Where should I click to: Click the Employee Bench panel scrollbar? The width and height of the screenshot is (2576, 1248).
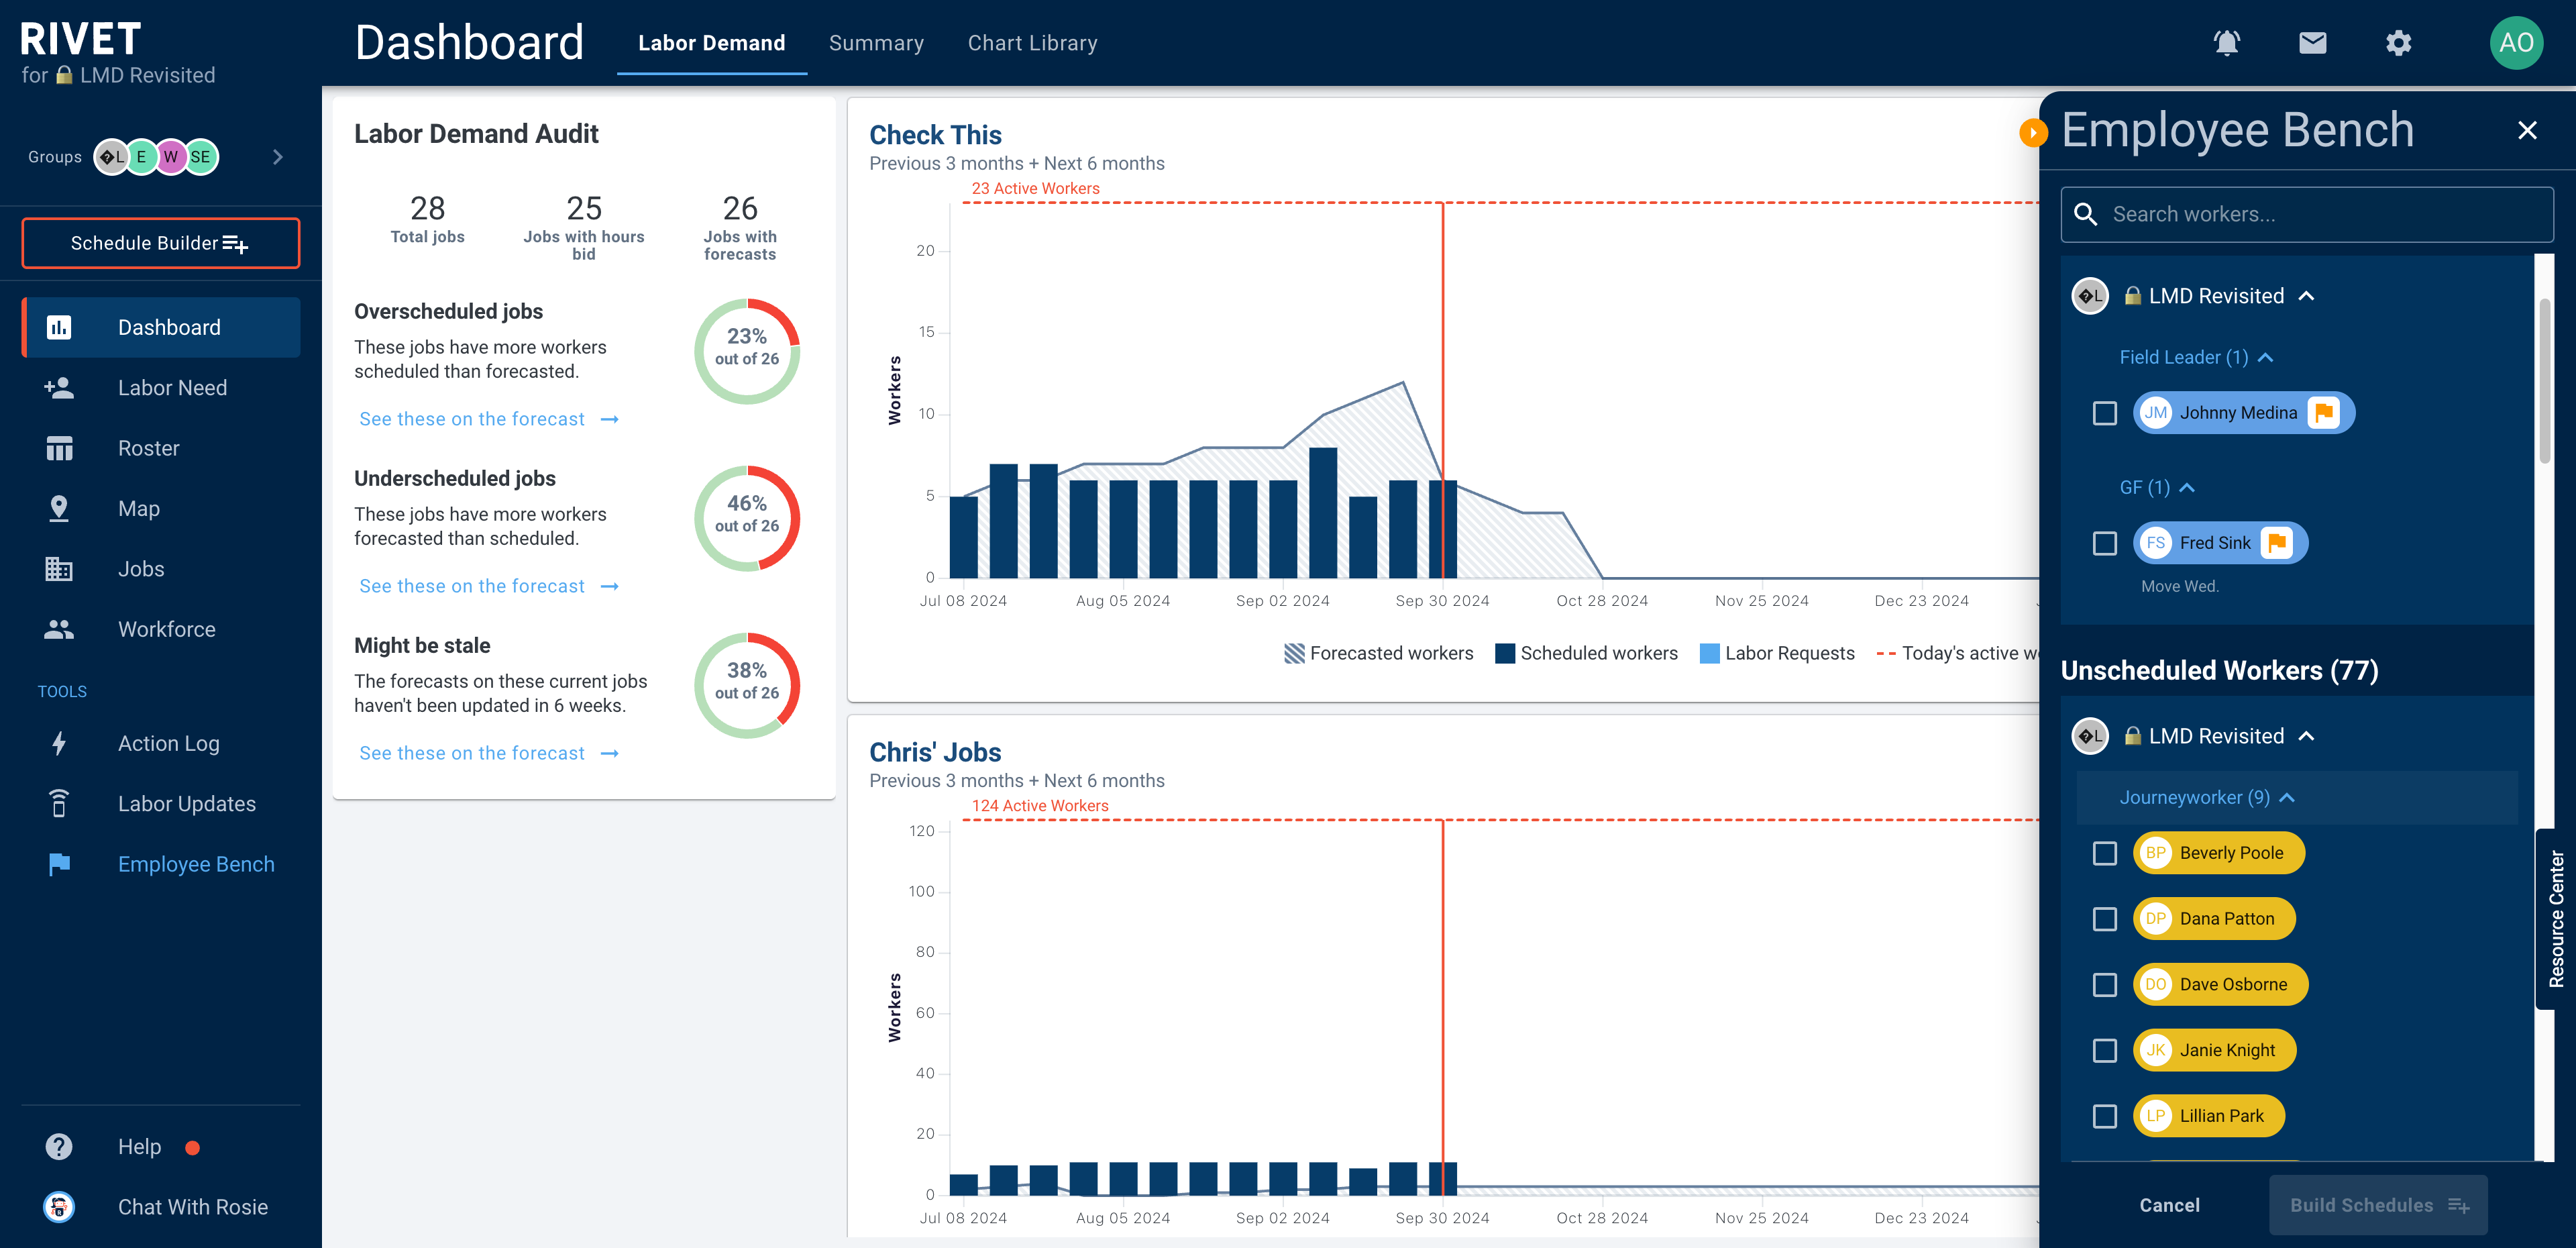(x=2544, y=380)
